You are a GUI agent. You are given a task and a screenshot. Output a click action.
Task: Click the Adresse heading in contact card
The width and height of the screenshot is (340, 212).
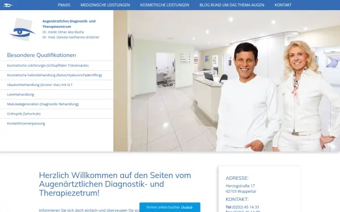click(237, 178)
